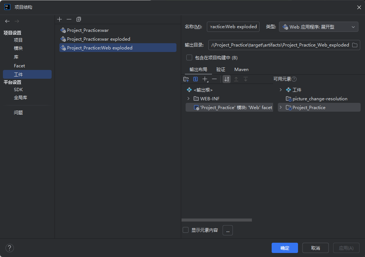Select the <输出根> tree row
This screenshot has height=257, width=365.
(x=229, y=90)
